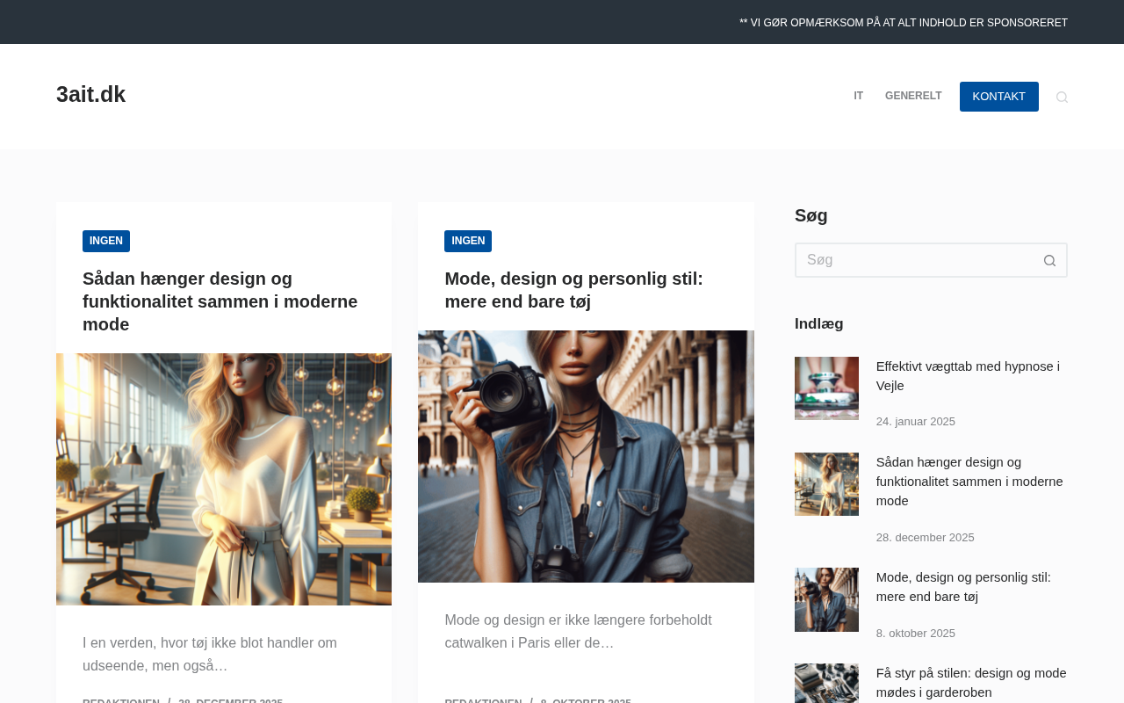This screenshot has height=703, width=1124.
Task: Click the sidebar date '28. december 2025'
Action: tap(926, 538)
